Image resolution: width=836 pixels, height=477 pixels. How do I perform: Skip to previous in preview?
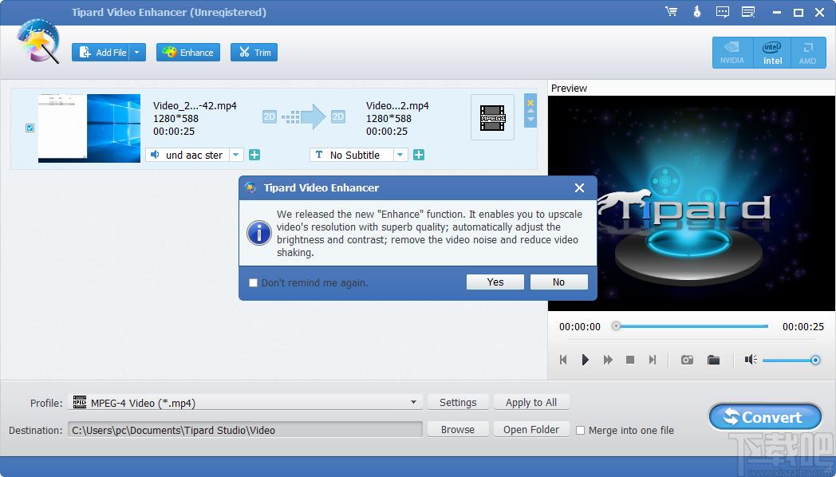pyautogui.click(x=563, y=360)
